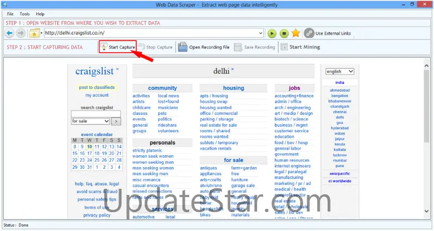Choose 'mumbai' city link
The width and height of the screenshot is (434, 231).
click(339, 160)
